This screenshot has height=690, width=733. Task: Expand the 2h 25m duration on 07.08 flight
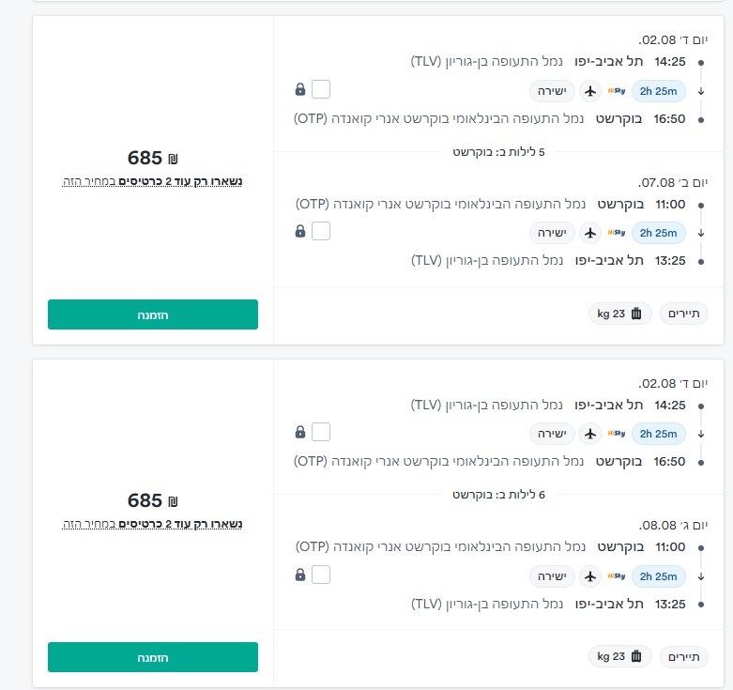[660, 232]
